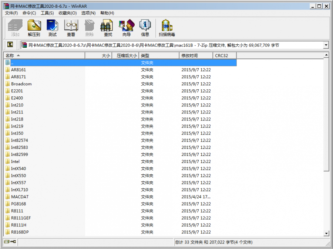Select the R8111 folder name
Image resolution: width=333 pixels, height=249 pixels.
17,211
